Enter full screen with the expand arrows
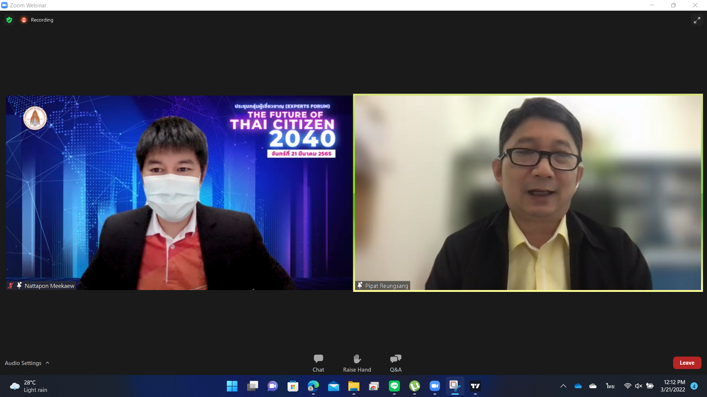707x397 pixels. pos(697,20)
